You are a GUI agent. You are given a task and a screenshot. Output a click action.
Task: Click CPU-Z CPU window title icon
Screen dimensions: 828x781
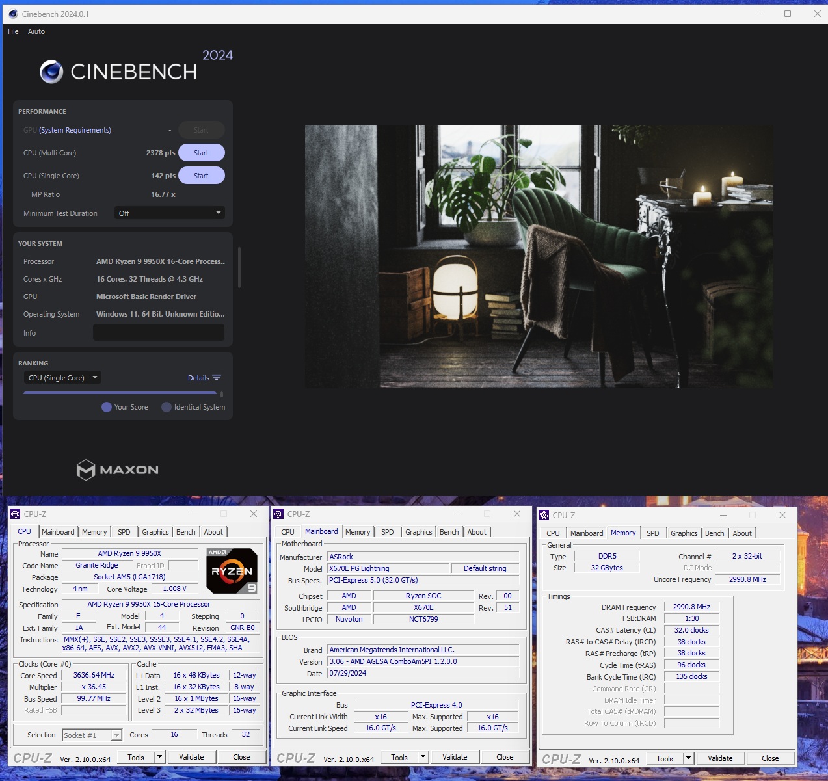pos(15,514)
